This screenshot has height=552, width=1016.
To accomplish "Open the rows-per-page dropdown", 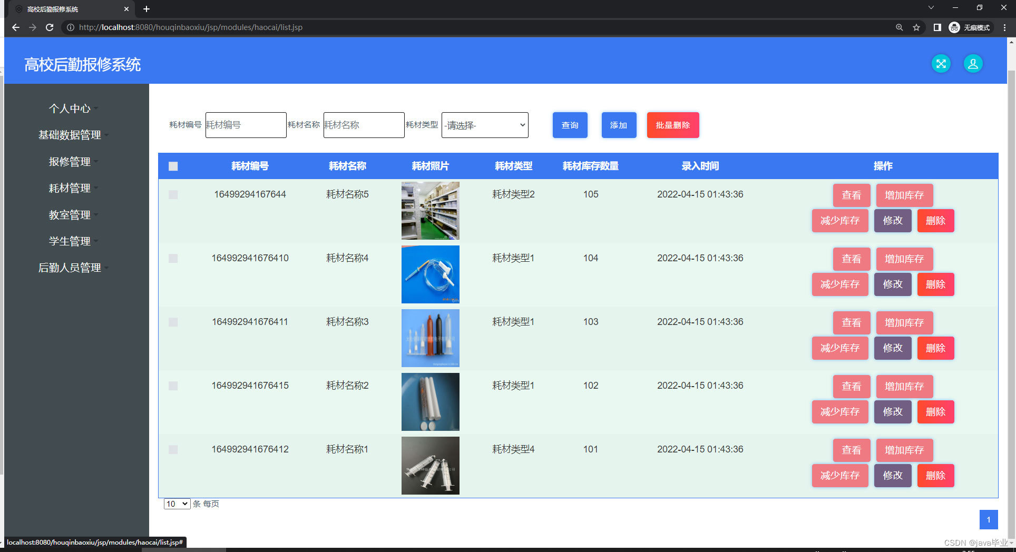I will (177, 504).
